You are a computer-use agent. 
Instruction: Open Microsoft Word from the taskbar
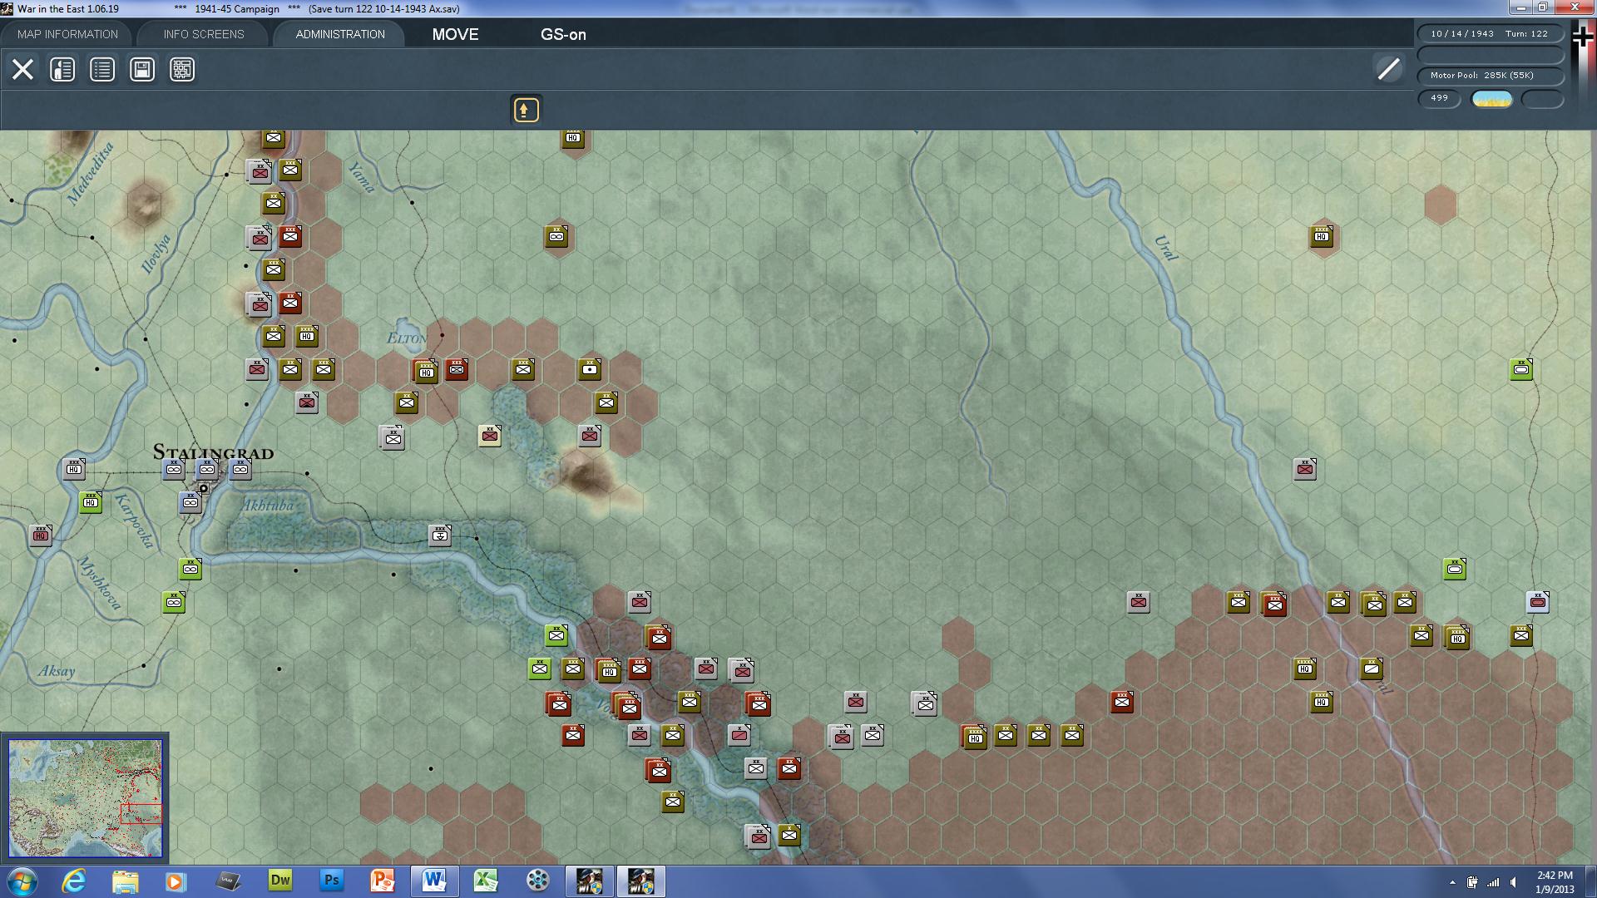434,881
